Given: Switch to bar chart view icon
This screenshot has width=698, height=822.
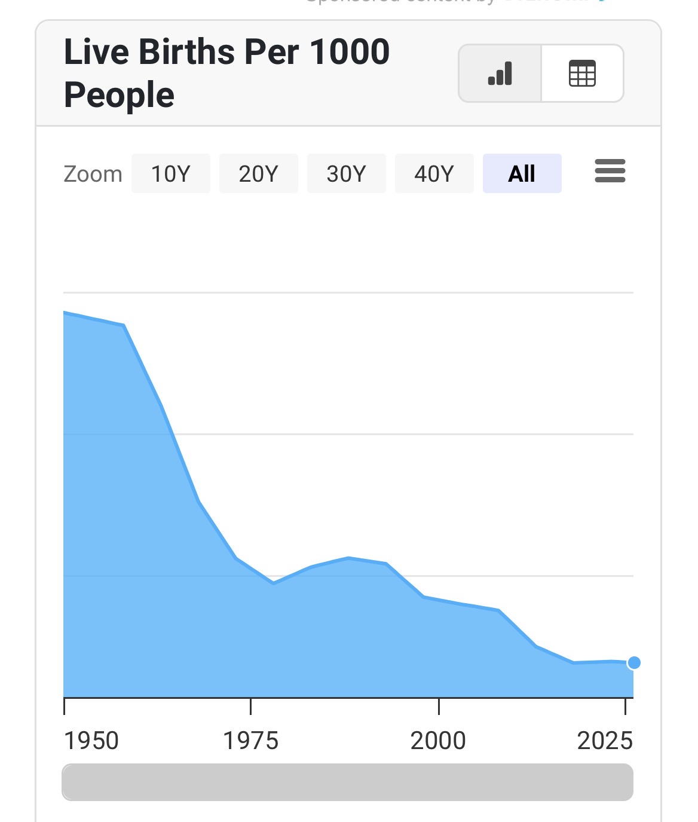Looking at the screenshot, I should pos(500,74).
